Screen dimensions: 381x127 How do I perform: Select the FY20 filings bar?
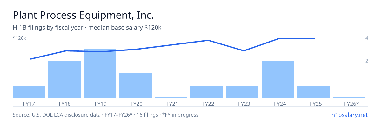coord(136,86)
